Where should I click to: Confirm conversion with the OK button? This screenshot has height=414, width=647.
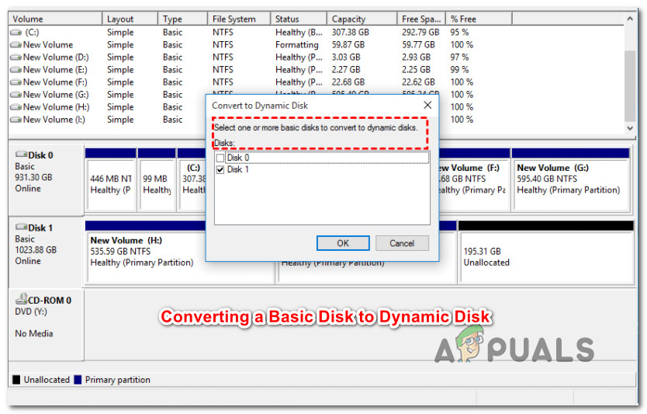[343, 243]
